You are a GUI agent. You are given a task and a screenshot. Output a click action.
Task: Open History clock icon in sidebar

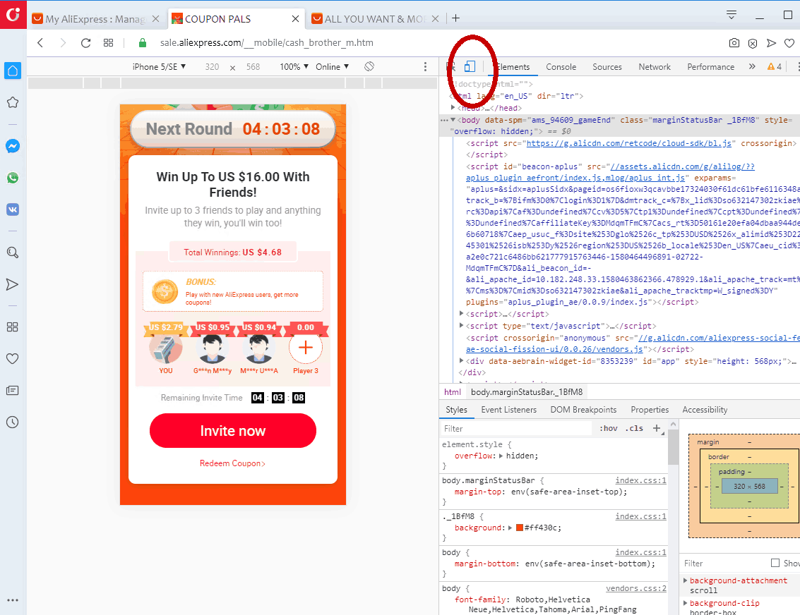point(13,422)
